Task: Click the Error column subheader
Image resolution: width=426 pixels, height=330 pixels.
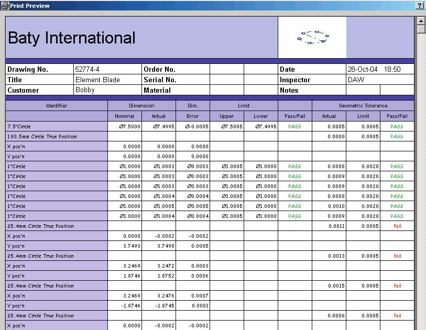Action: (192, 116)
